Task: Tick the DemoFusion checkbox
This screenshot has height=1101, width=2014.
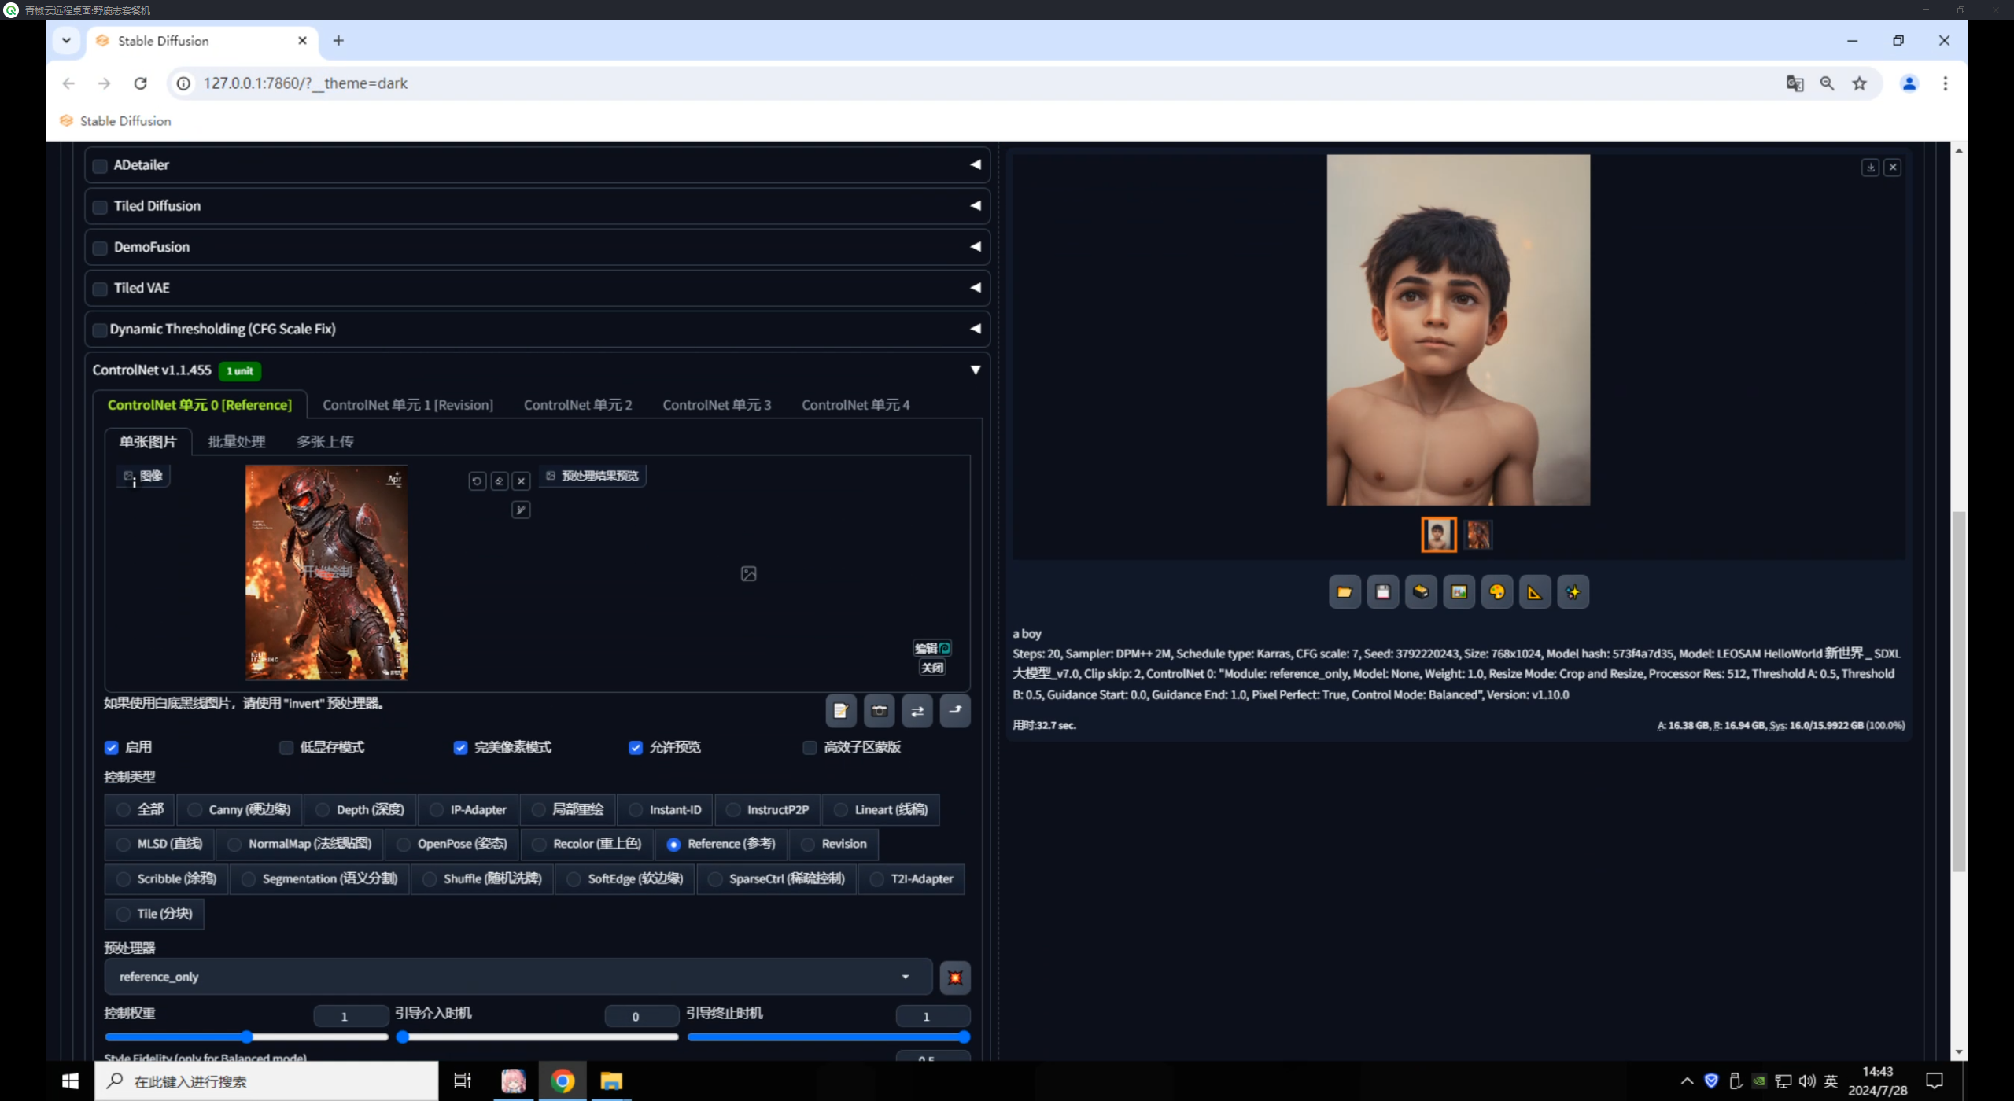Action: (100, 248)
